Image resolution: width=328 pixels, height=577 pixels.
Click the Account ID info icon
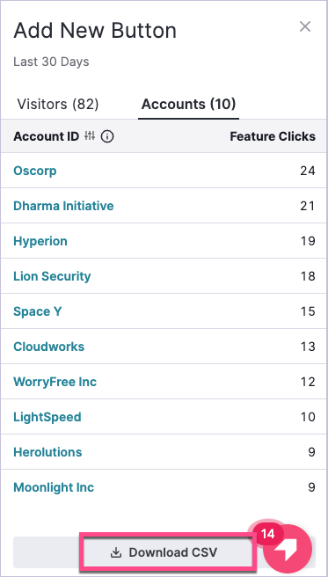[107, 137]
